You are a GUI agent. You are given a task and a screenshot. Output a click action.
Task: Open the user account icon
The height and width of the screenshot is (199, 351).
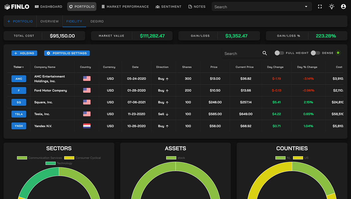click(x=343, y=7)
